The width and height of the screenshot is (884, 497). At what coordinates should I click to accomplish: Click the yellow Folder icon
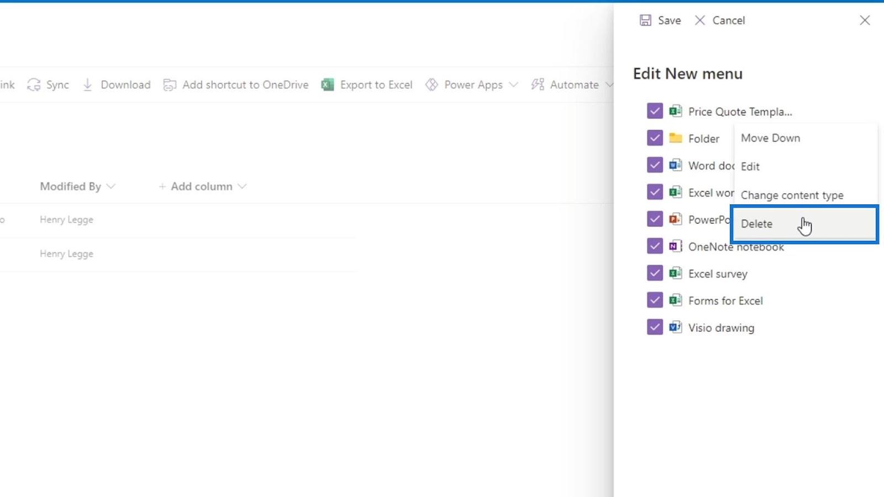tap(675, 138)
